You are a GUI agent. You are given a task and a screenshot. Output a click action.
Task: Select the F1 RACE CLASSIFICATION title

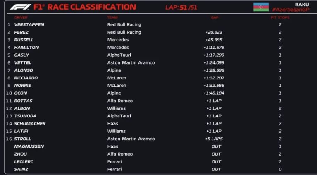coord(85,7)
